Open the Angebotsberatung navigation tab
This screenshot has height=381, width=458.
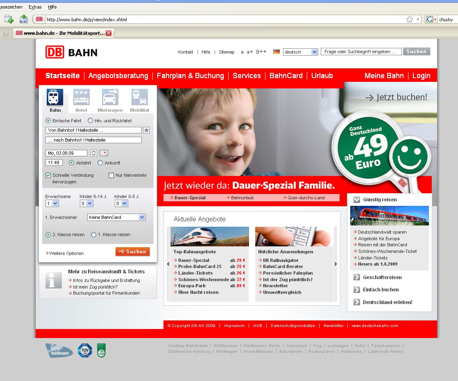click(118, 76)
